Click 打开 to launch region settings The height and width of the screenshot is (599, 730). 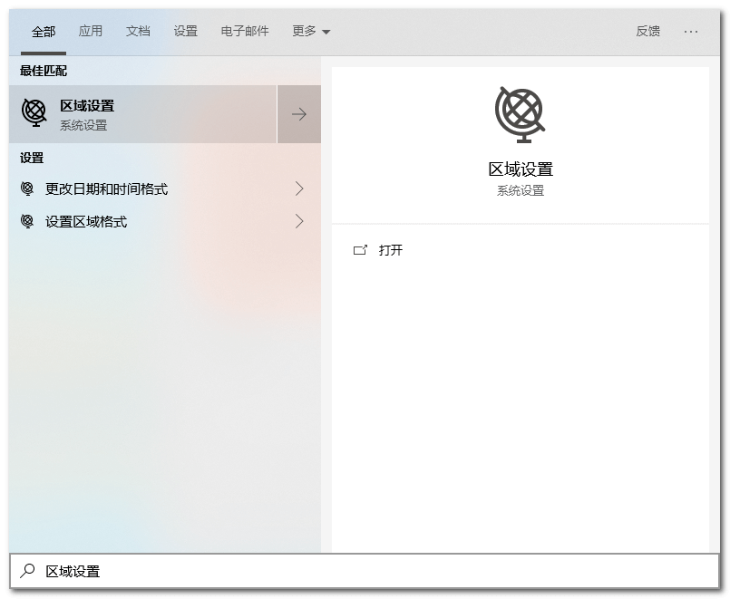[x=391, y=250]
